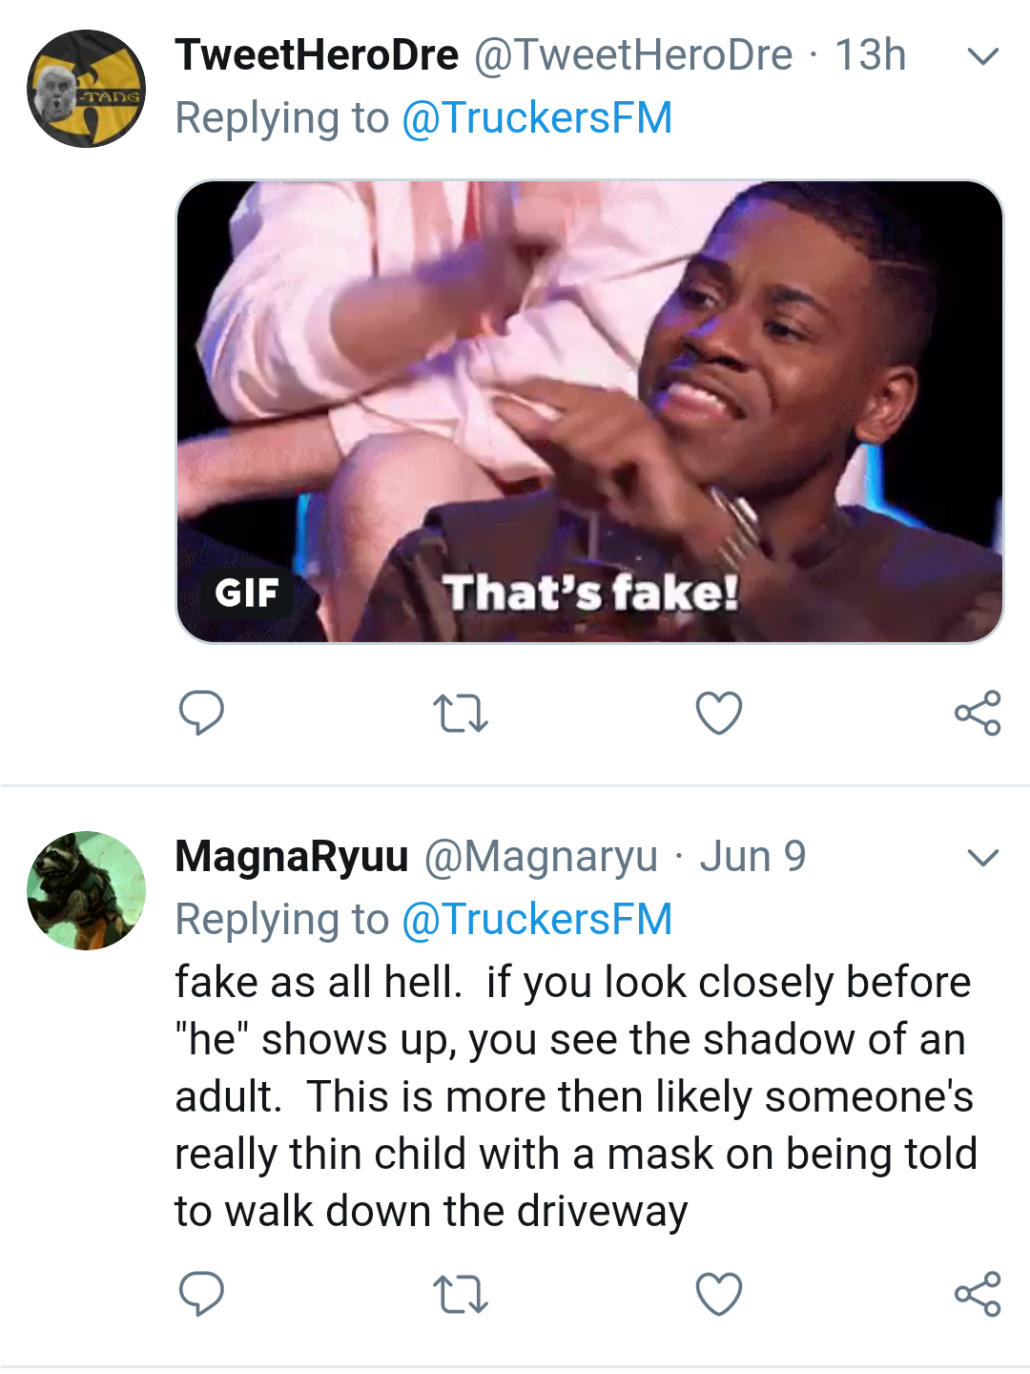Retweet TweetHeroDre's GIF tweet
This screenshot has width=1030, height=1374.
pos(461,713)
